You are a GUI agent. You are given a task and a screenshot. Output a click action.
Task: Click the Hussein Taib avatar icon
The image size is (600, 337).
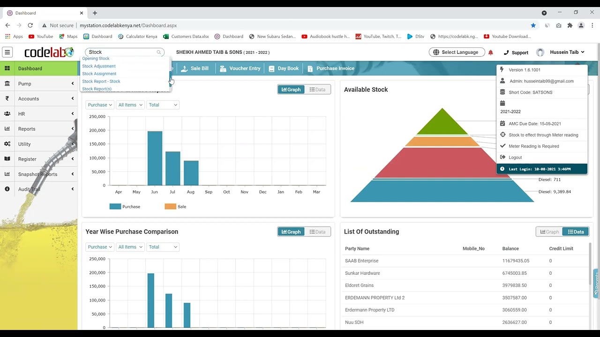540,52
